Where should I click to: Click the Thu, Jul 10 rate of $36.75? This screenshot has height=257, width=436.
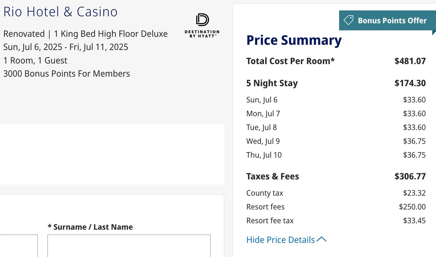point(414,155)
